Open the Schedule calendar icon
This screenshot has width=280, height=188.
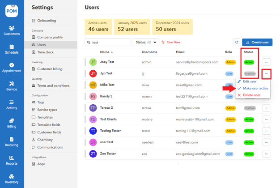click(12, 49)
